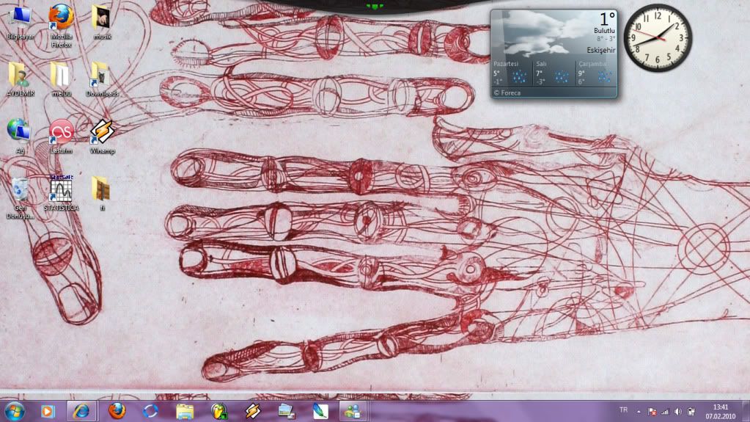This screenshot has width=750, height=422.
Task: Open the blue feather taskbar icon
Action: point(320,411)
